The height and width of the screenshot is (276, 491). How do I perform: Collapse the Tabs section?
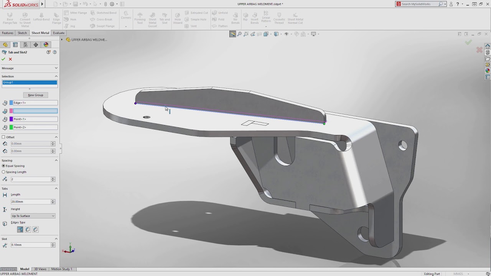click(56, 188)
